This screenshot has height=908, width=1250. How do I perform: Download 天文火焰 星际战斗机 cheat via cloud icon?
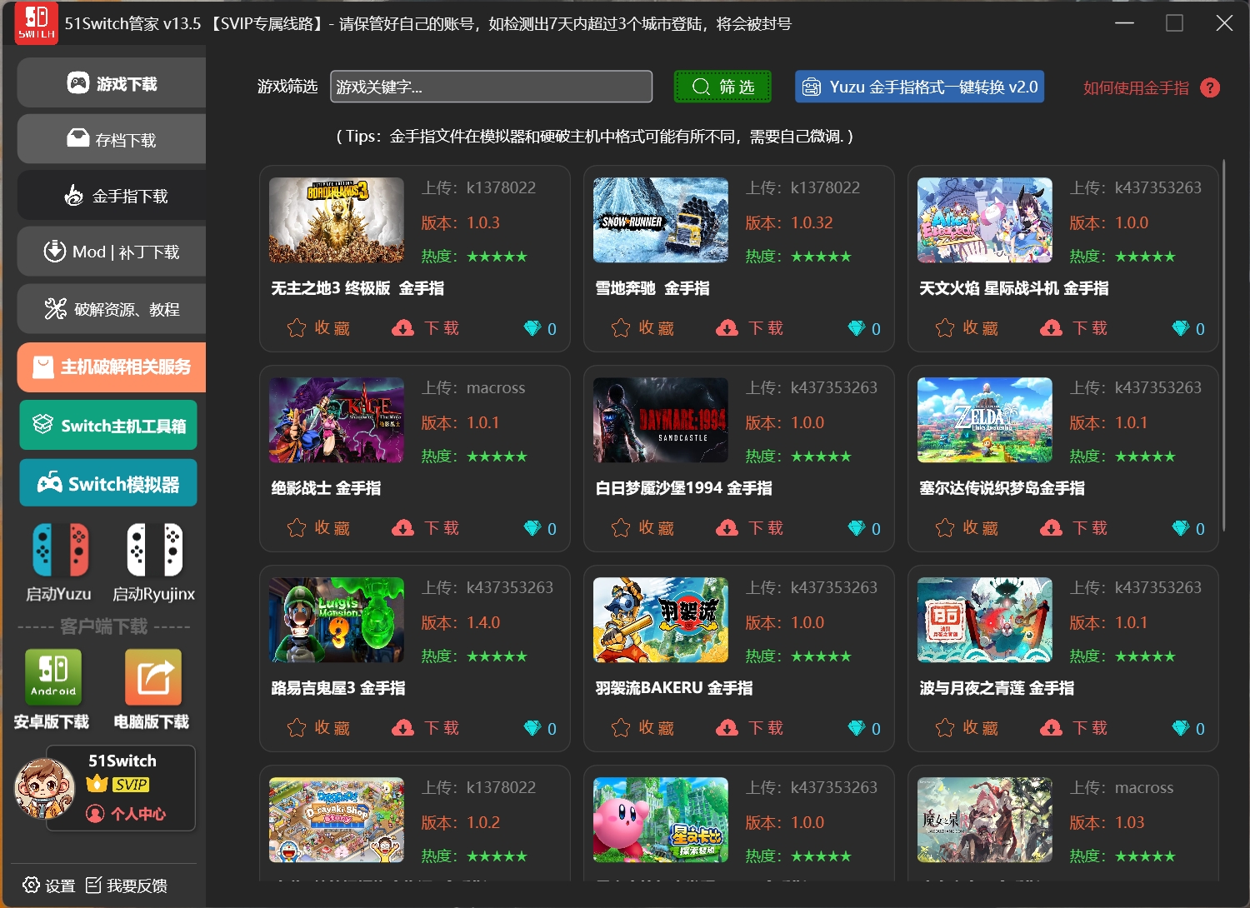click(x=1051, y=328)
